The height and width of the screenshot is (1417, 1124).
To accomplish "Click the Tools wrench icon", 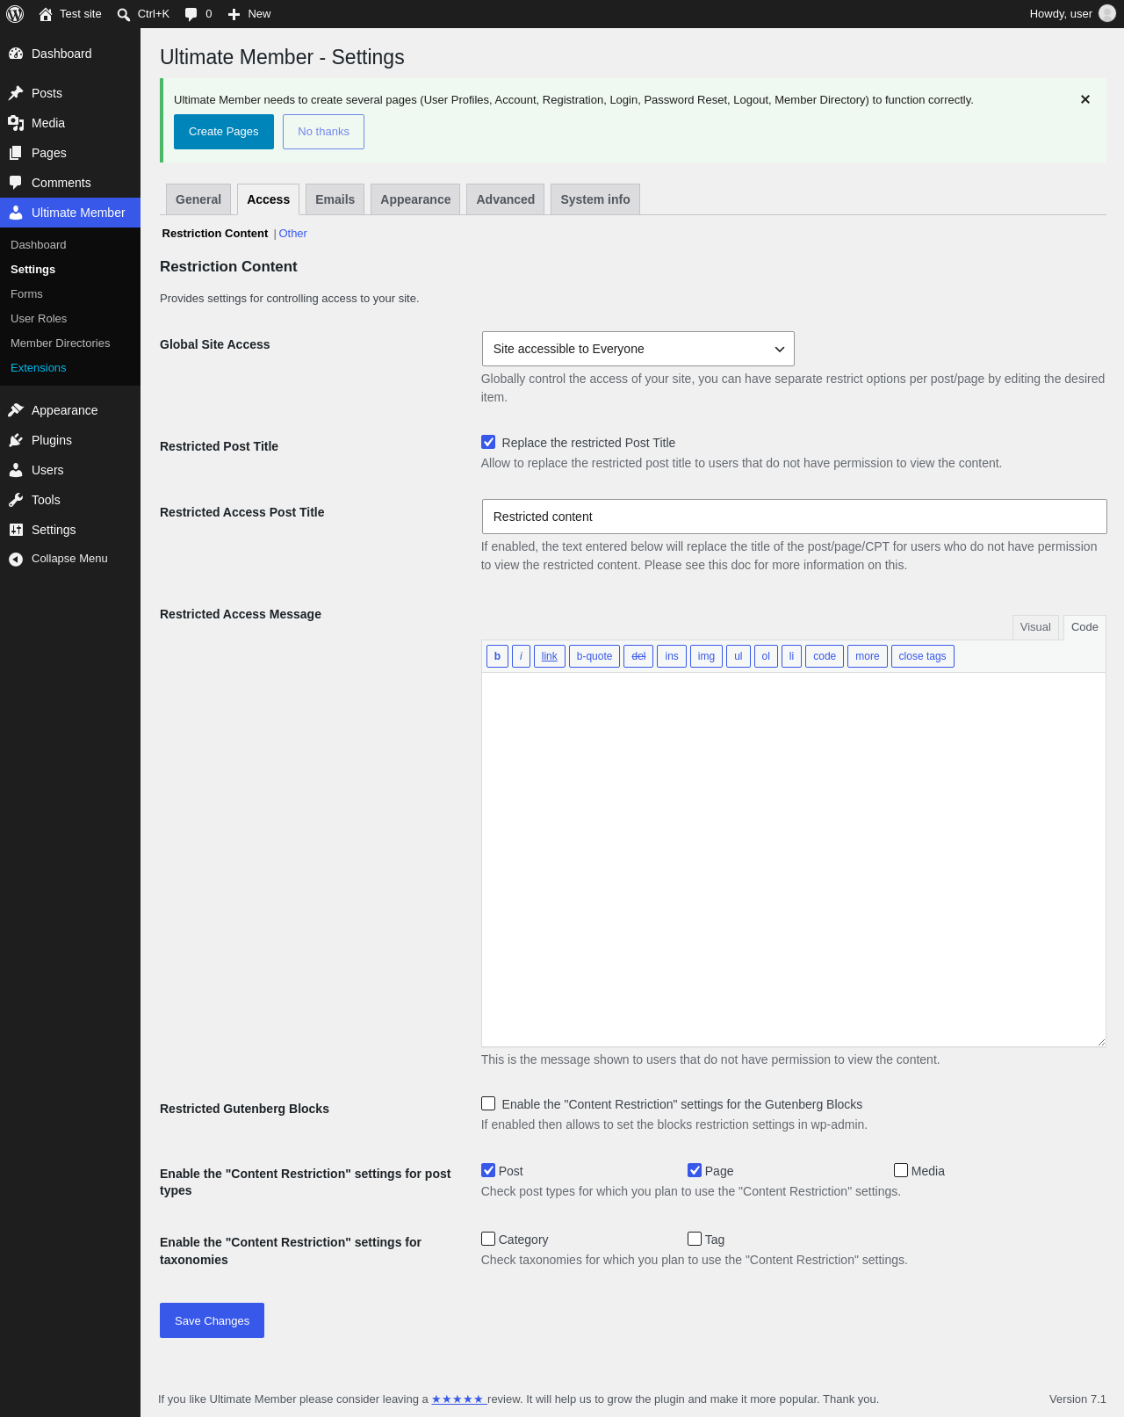I will tap(16, 500).
